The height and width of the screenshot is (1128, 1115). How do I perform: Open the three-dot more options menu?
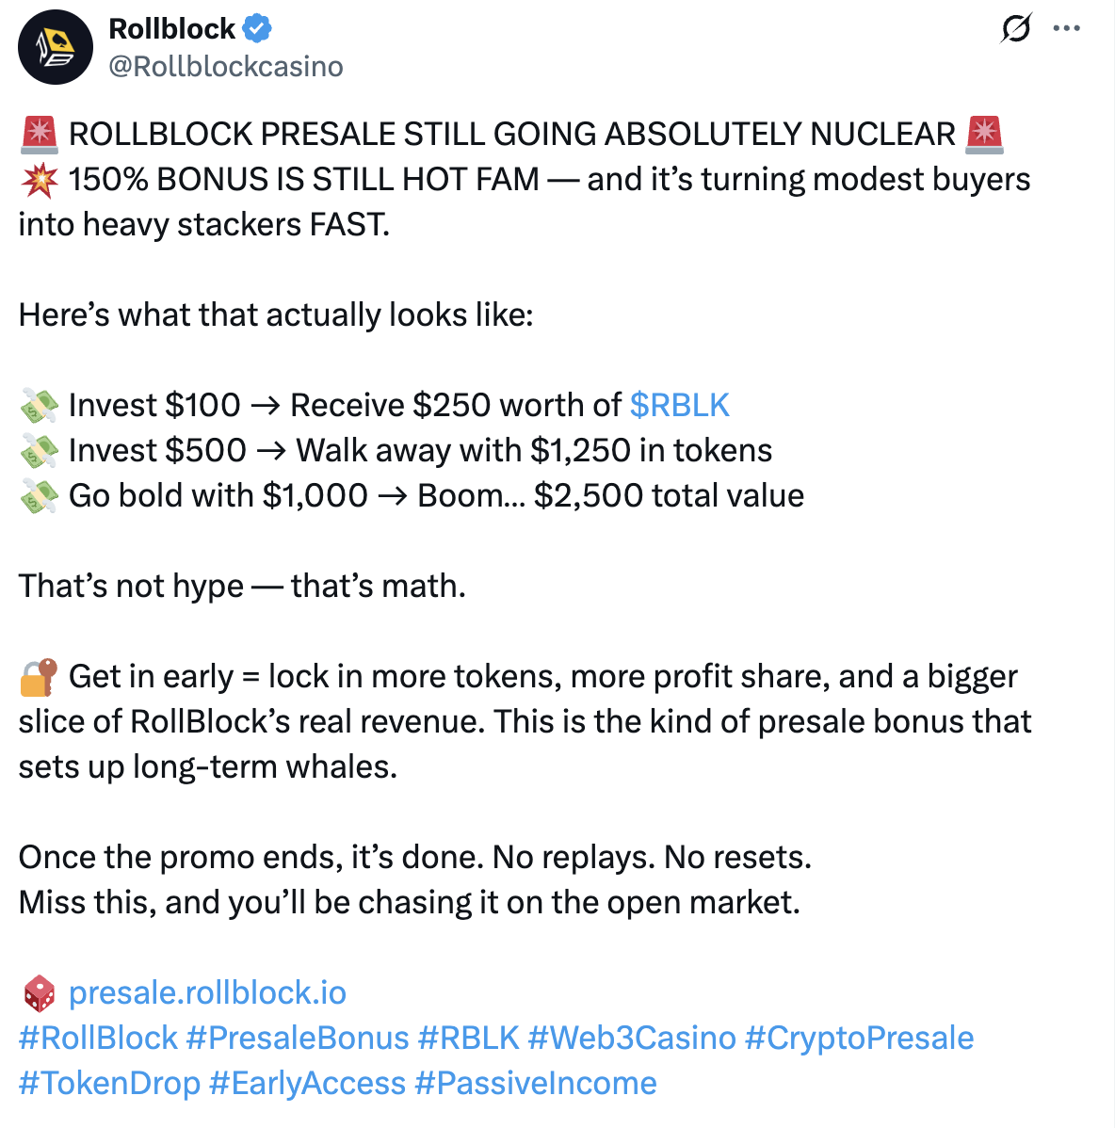point(1066,28)
